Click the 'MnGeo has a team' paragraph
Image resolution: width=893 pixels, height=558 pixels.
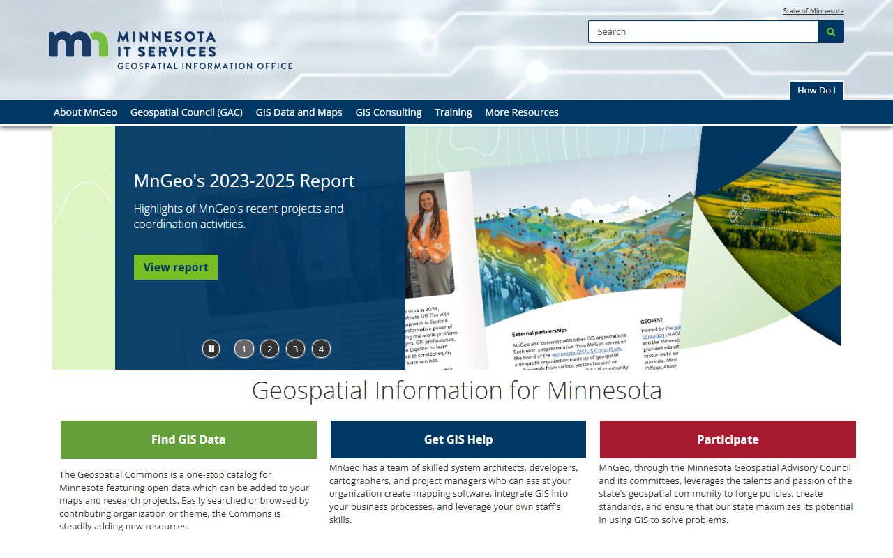[454, 494]
